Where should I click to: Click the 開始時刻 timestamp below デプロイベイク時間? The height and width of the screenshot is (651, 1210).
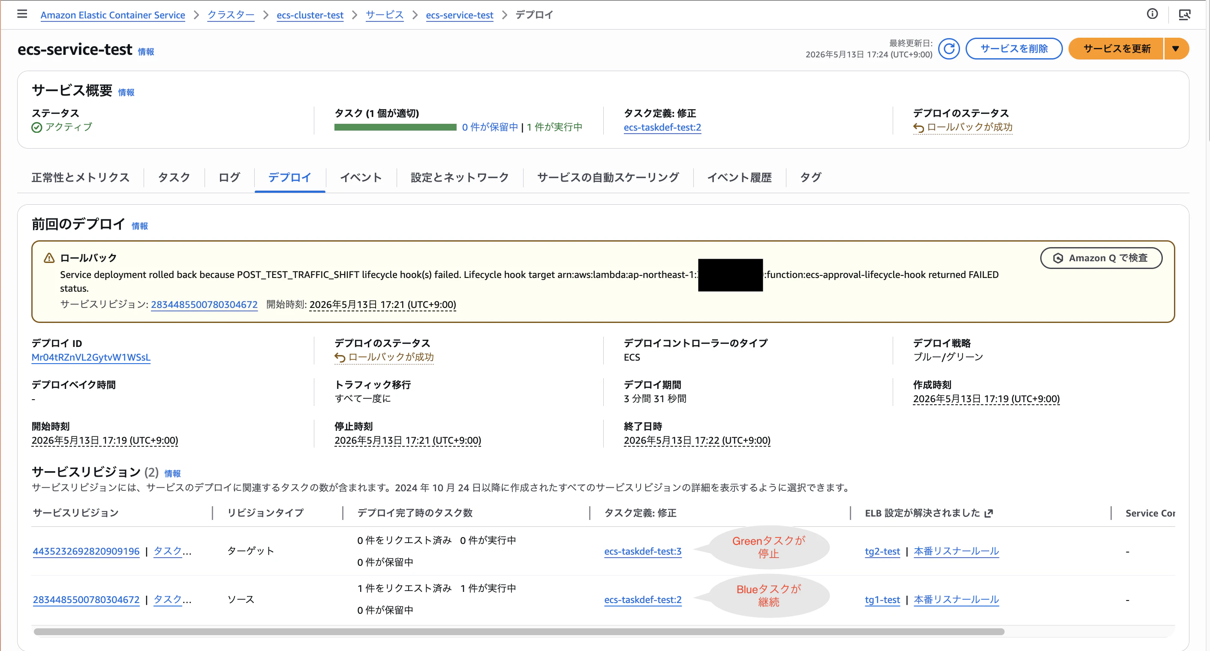click(x=105, y=440)
